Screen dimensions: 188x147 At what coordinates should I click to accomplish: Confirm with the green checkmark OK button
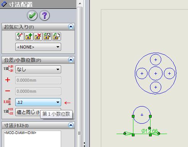[x=32, y=15]
